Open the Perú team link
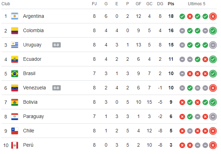Viewport: 221px width, 154px height. 29,145
